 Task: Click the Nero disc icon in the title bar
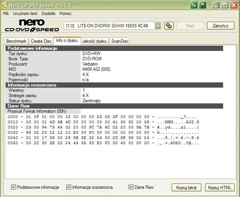click(x=4, y=4)
